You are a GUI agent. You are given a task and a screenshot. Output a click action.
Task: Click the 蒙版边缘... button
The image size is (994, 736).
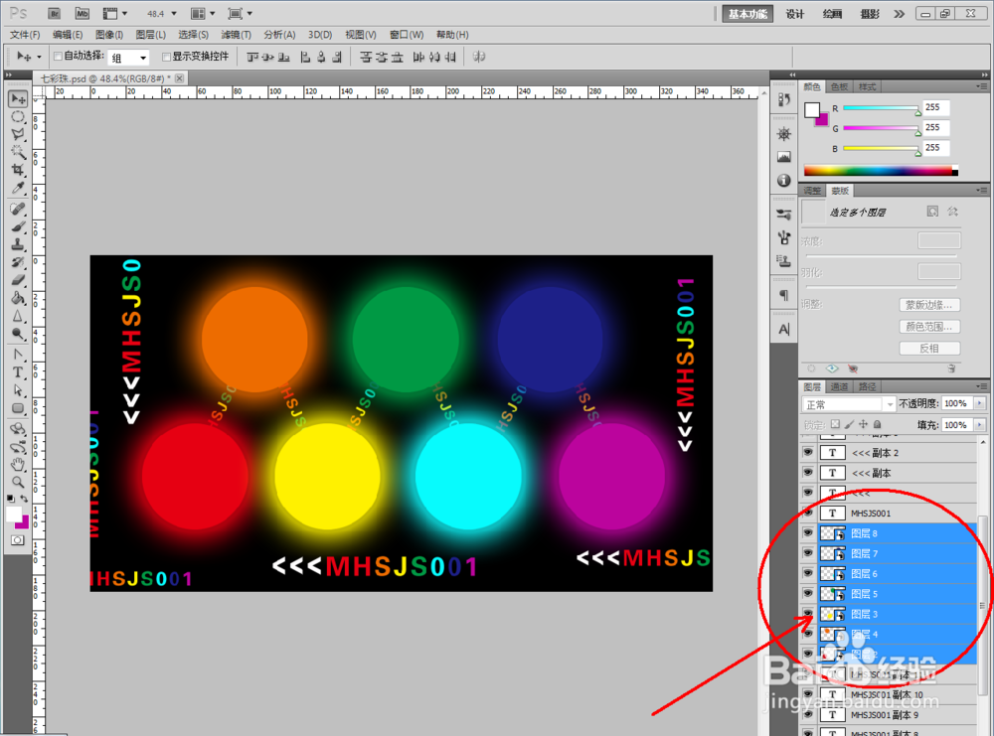tap(929, 305)
